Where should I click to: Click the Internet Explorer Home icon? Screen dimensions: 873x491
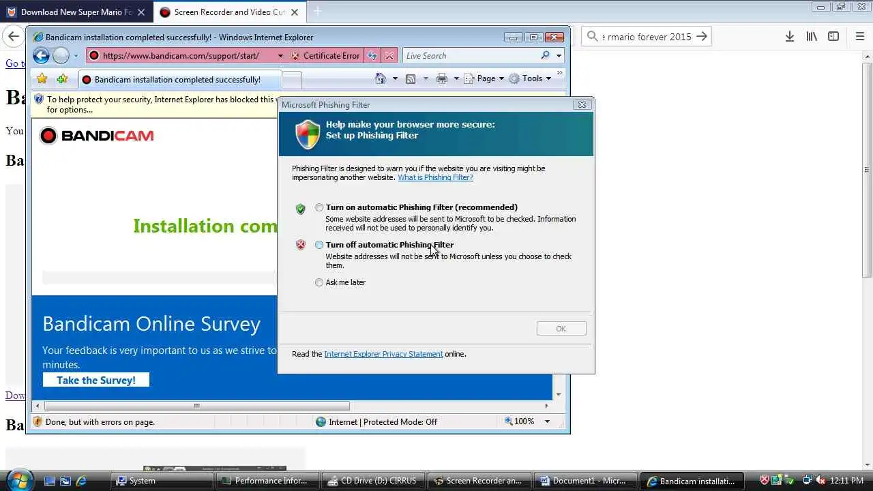(x=381, y=78)
